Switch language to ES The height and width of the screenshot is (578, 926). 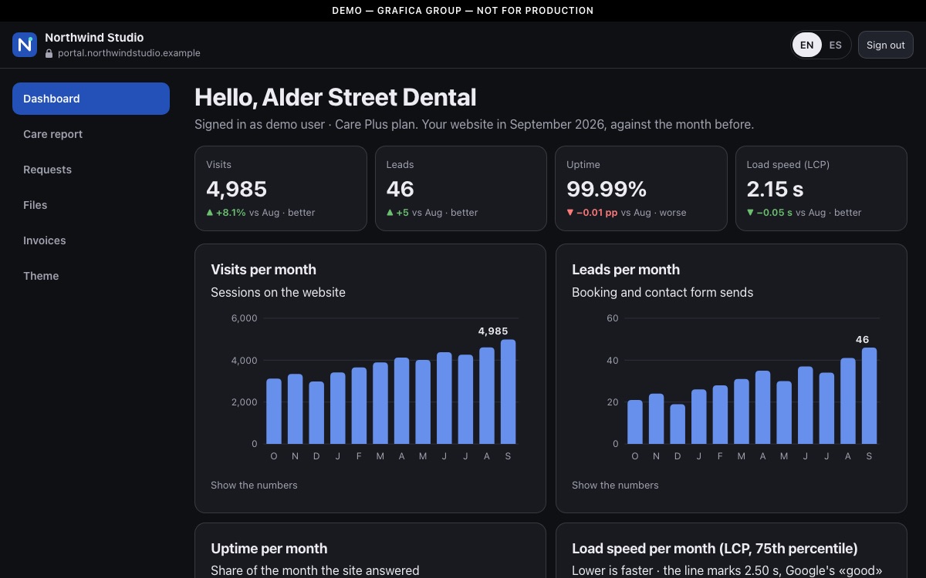coord(835,45)
